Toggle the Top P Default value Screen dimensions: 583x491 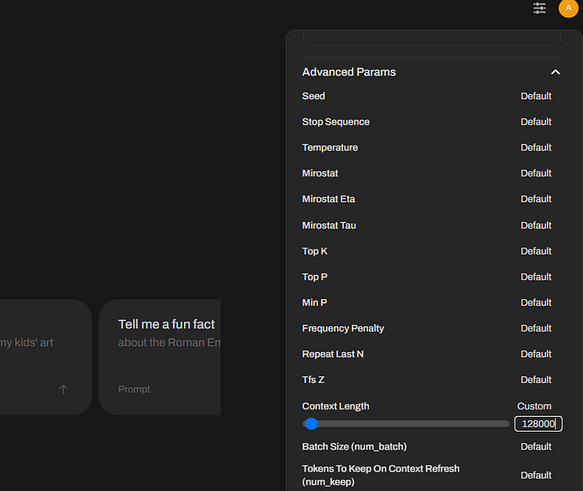pyautogui.click(x=536, y=277)
